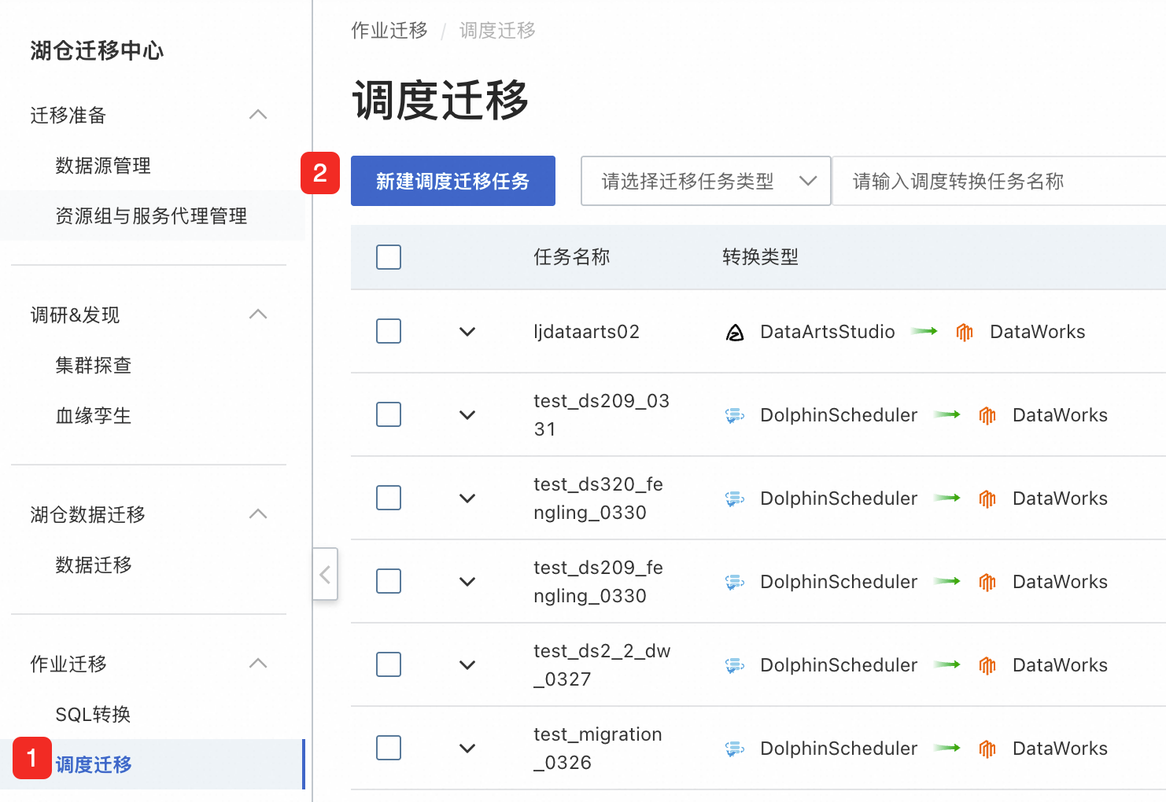
Task: Collapse the 调研&发现 sidebar group
Action: pos(258,315)
